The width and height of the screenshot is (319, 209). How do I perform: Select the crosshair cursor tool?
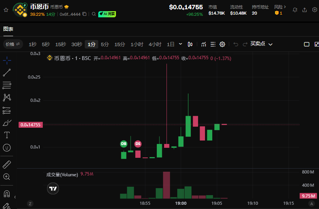coord(7,60)
